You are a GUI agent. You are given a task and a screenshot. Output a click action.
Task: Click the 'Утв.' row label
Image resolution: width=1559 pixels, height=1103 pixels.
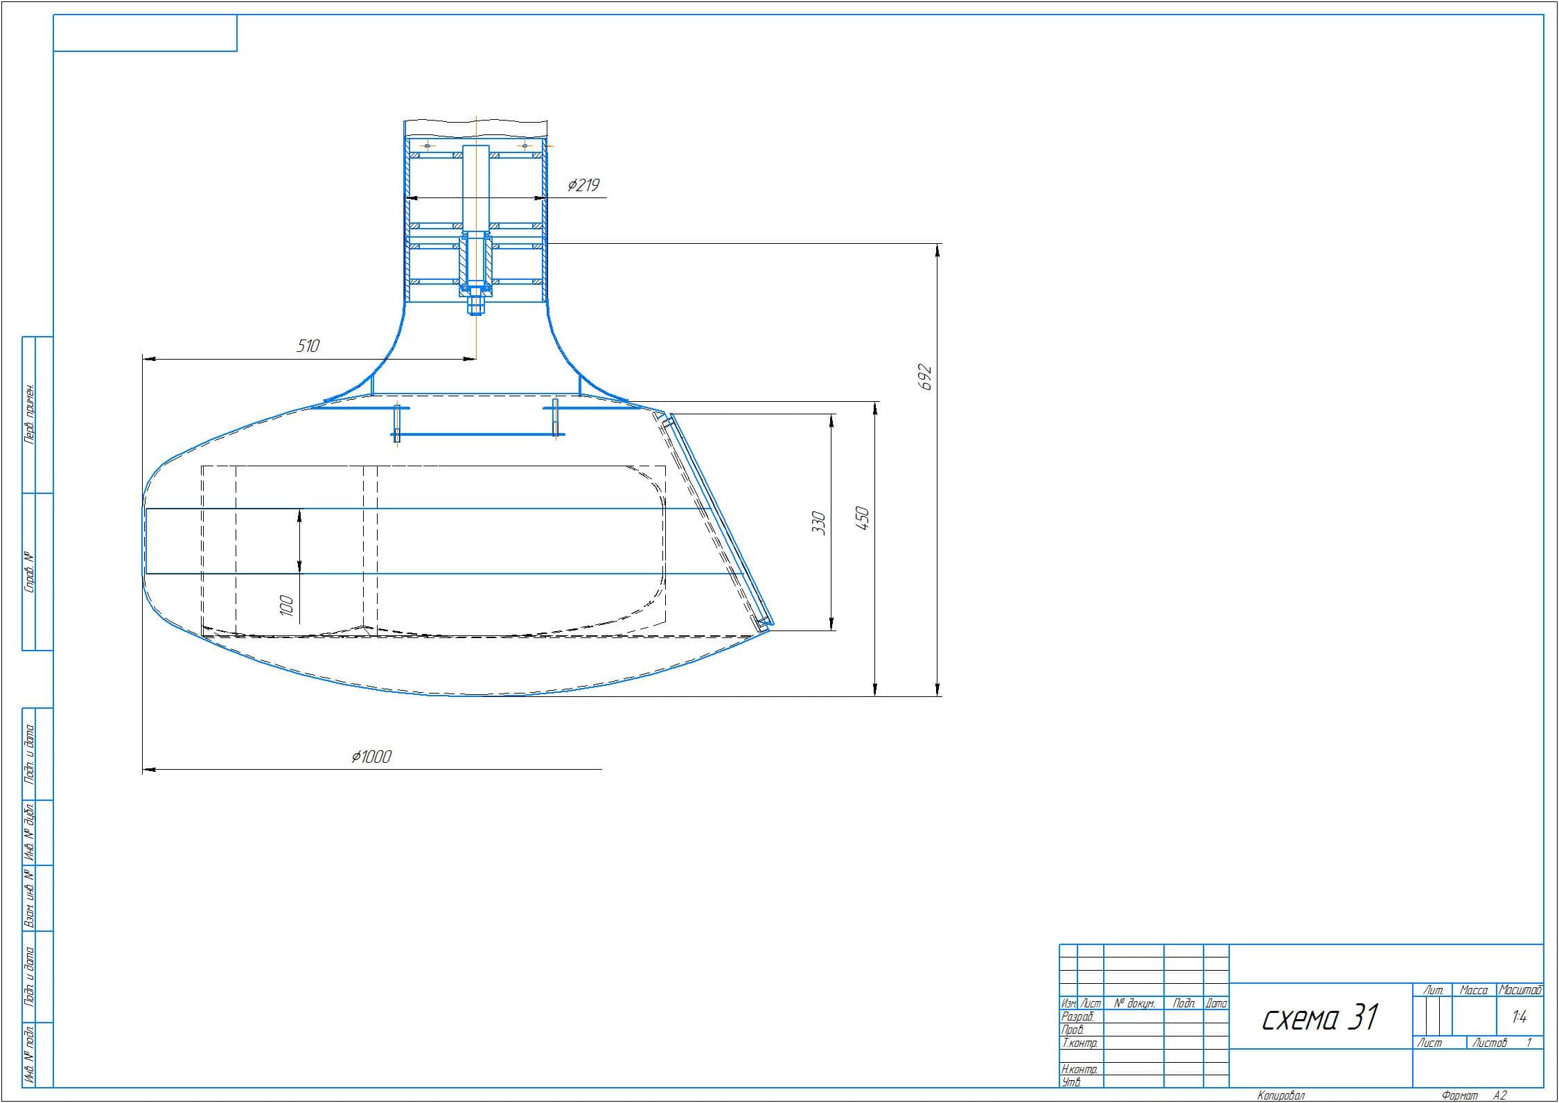(1071, 1082)
